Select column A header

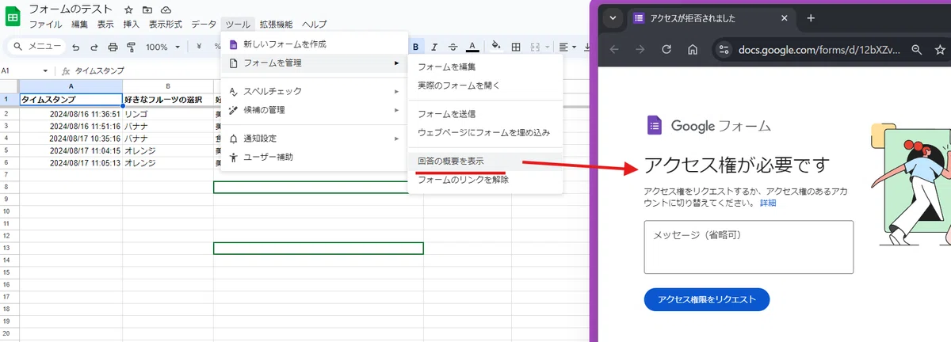[x=71, y=85]
